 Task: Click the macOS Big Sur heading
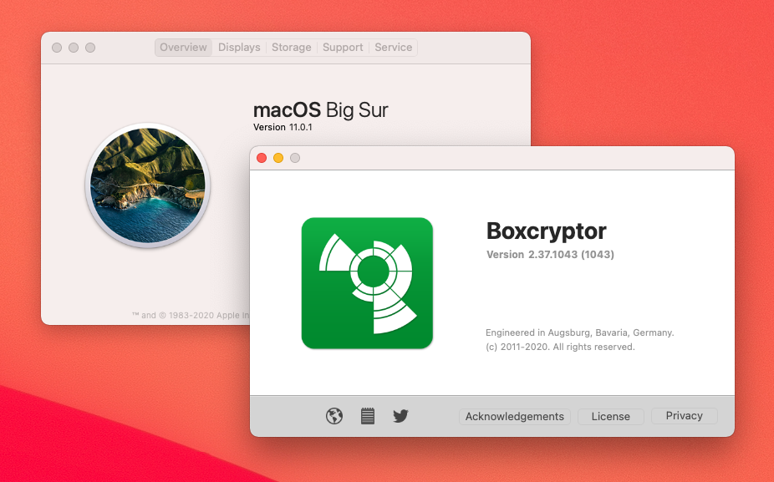(320, 110)
